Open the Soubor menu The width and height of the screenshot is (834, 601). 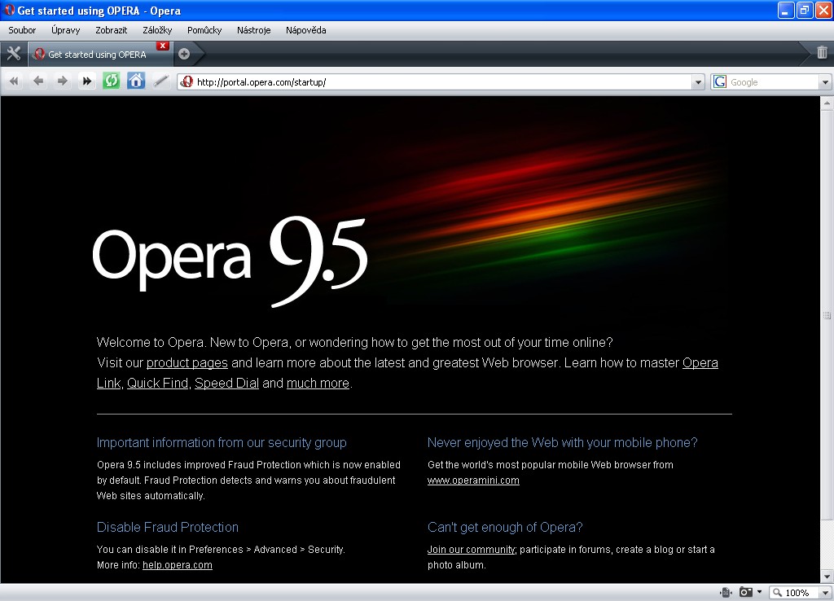[x=22, y=30]
